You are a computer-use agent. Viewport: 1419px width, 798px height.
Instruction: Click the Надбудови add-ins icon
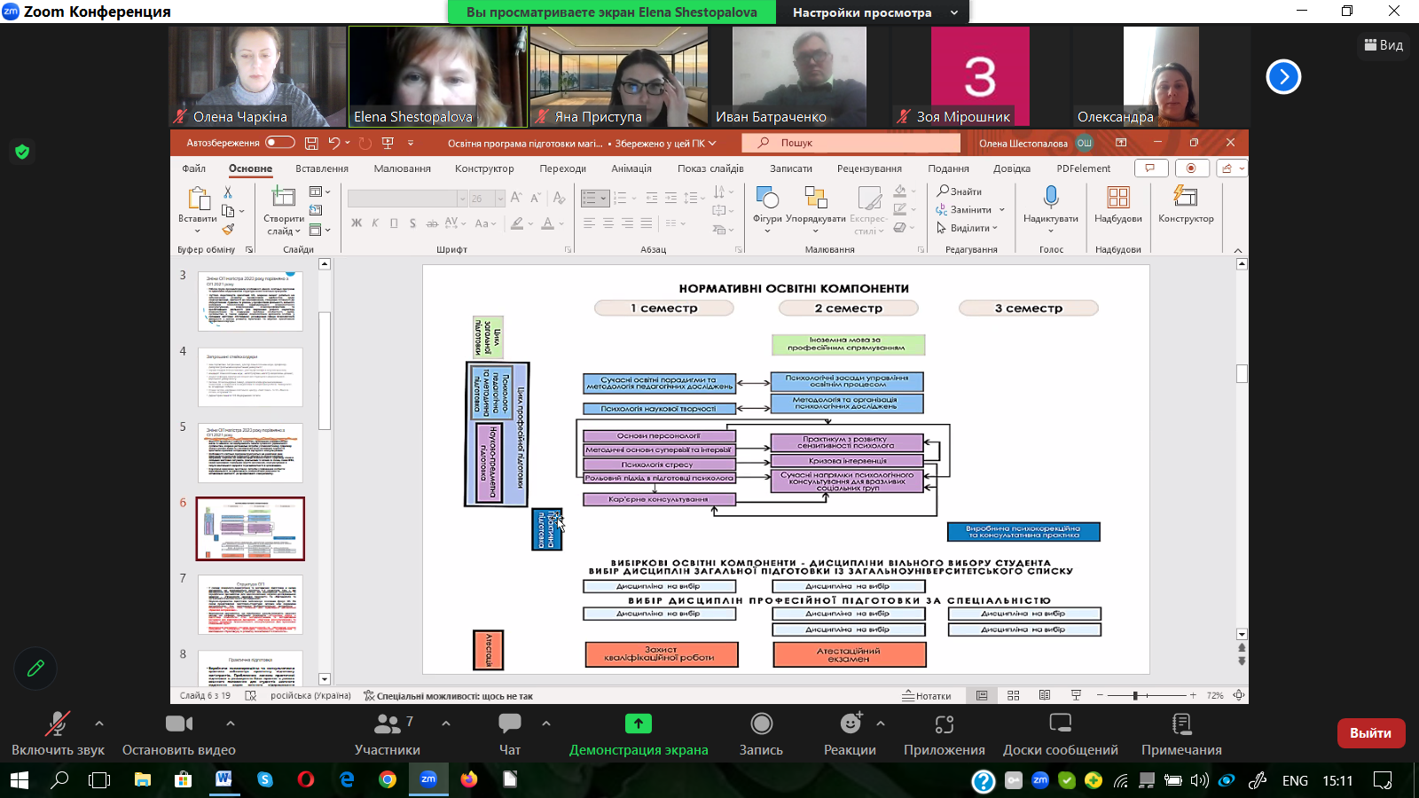pos(1118,197)
